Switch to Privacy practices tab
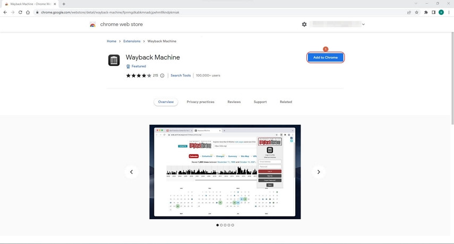 200,102
